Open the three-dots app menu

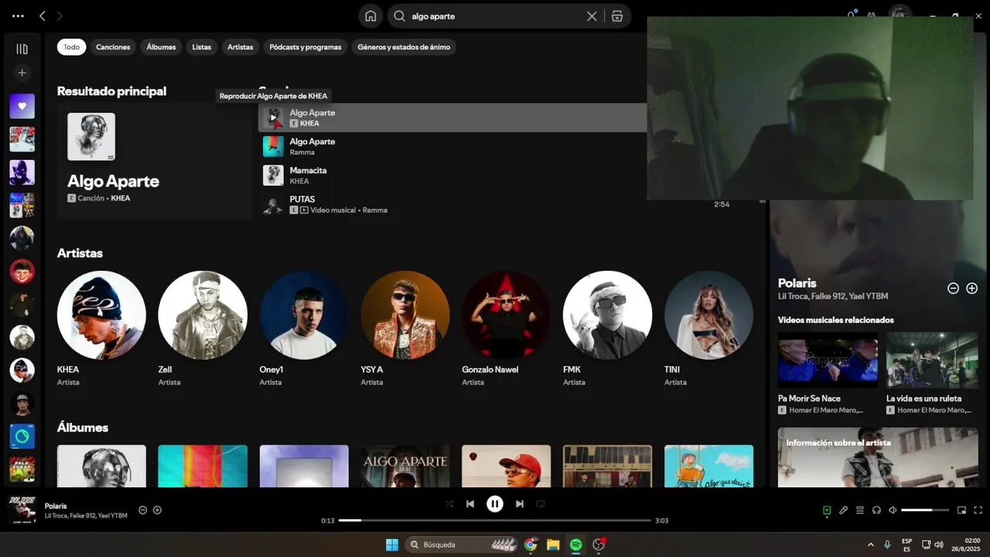18,15
